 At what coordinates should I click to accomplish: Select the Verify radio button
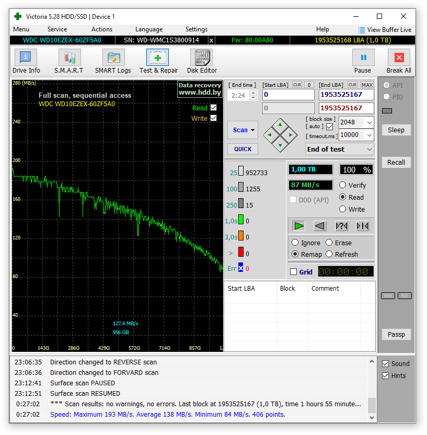tap(343, 185)
